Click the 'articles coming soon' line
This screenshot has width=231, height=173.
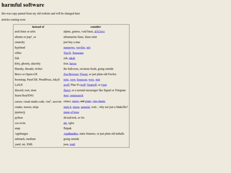(13, 20)
